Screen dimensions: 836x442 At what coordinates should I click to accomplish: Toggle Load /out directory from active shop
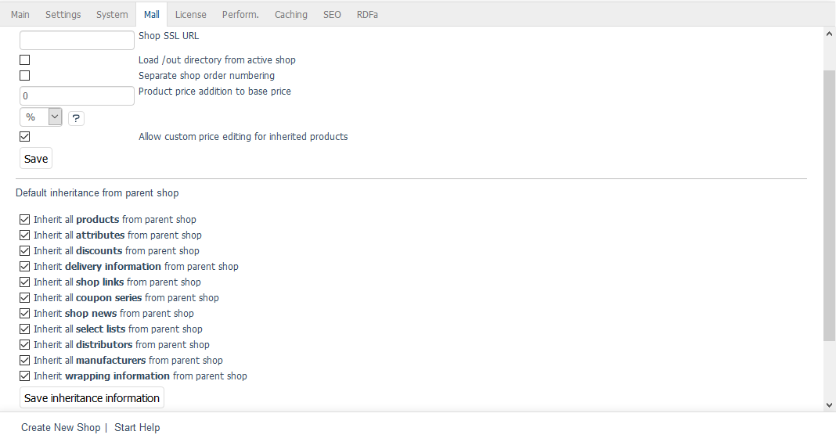pyautogui.click(x=25, y=60)
